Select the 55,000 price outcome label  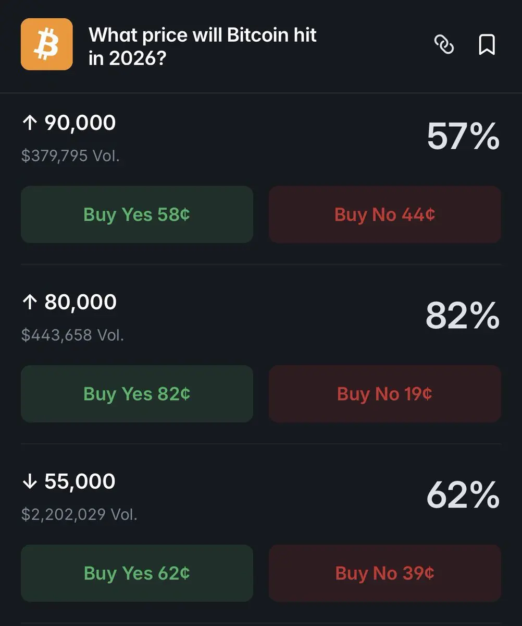[x=80, y=482]
